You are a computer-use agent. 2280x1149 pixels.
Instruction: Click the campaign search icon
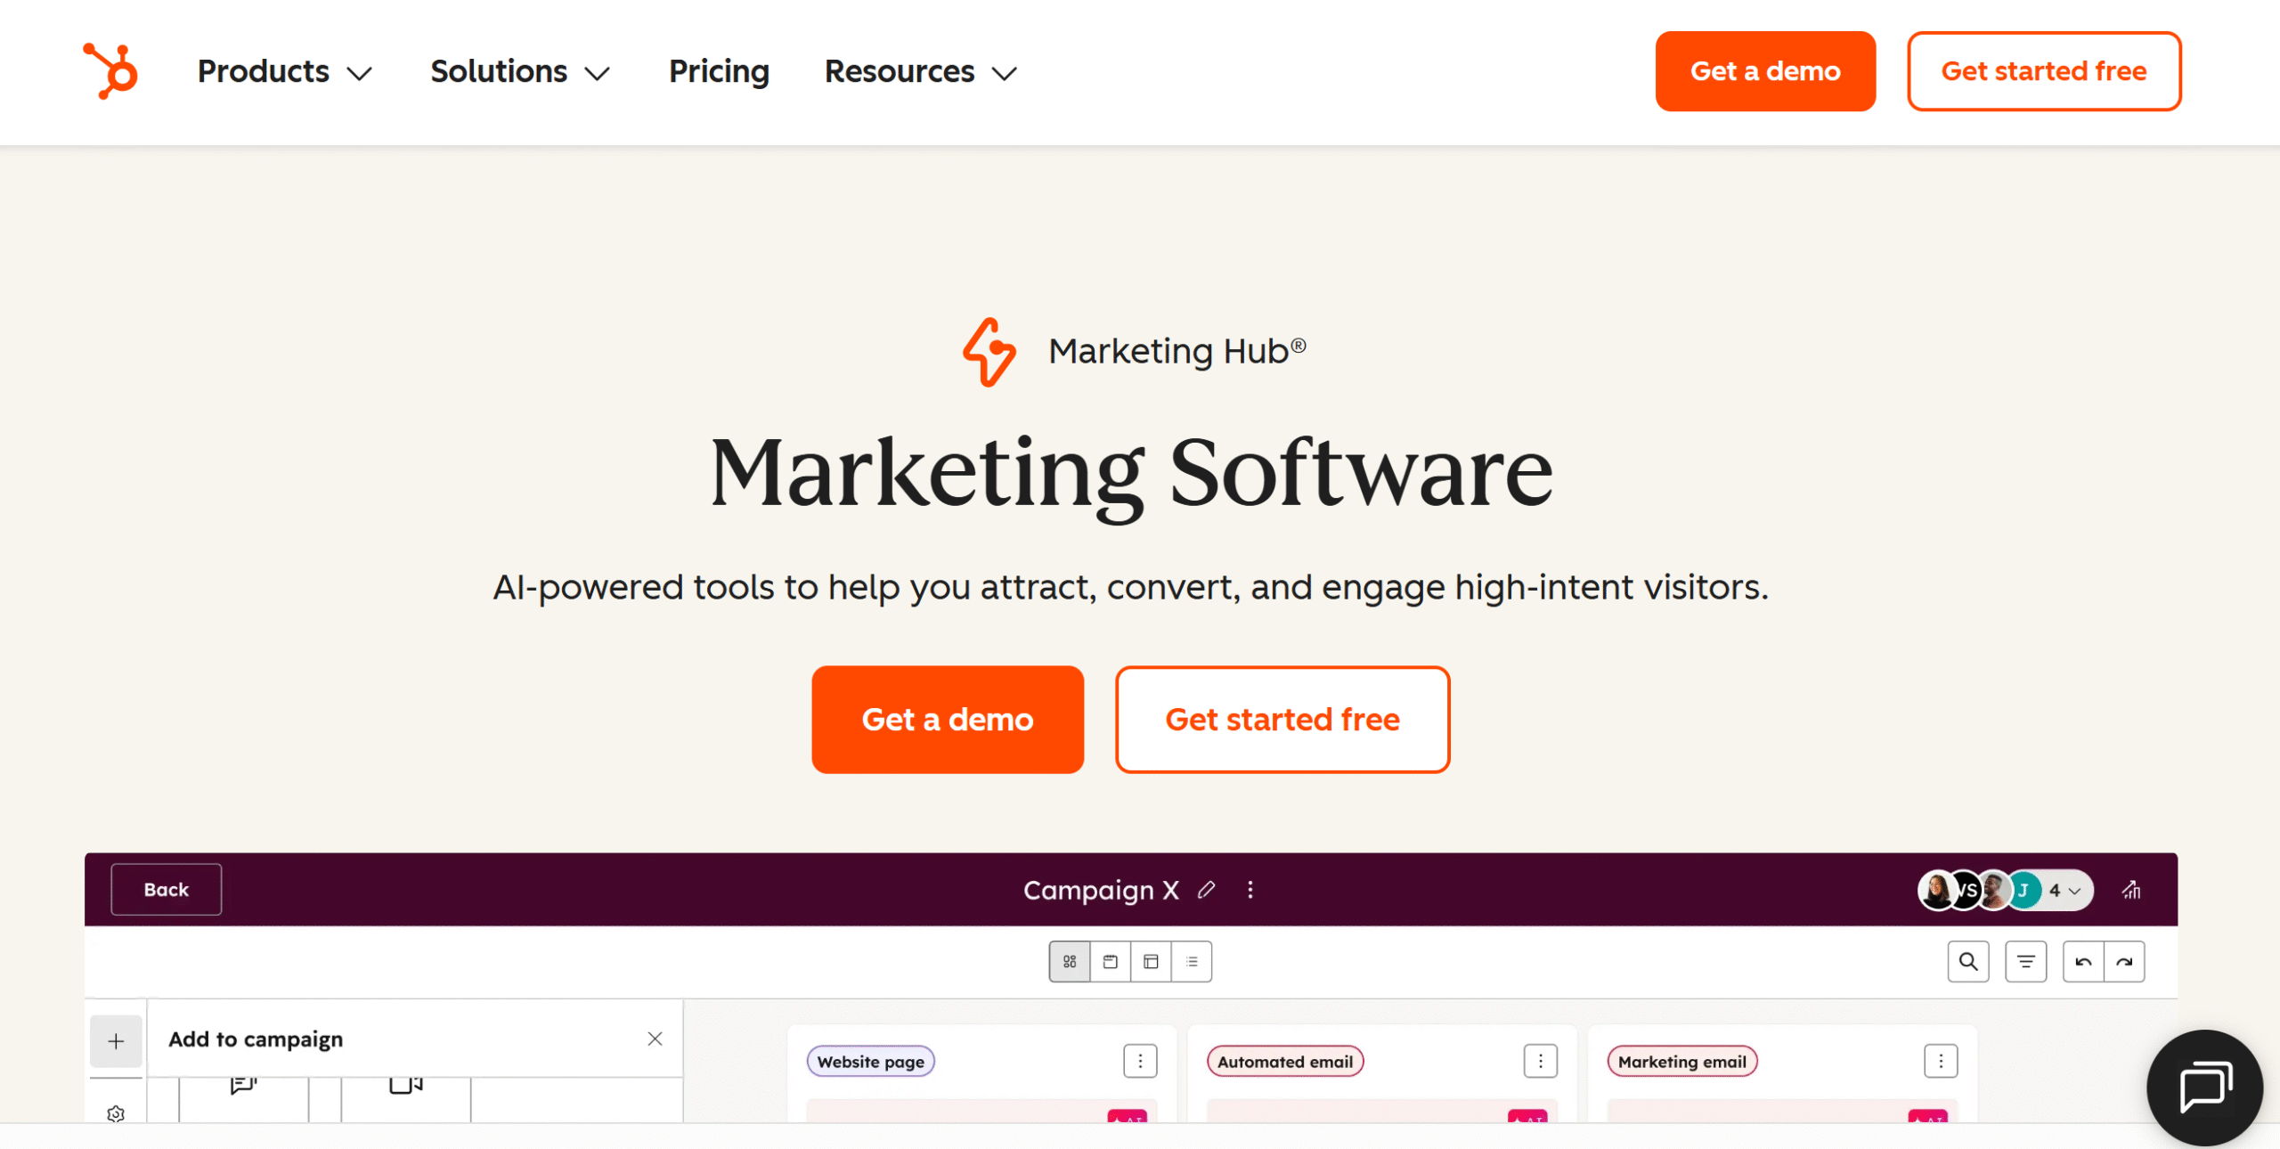point(1968,961)
